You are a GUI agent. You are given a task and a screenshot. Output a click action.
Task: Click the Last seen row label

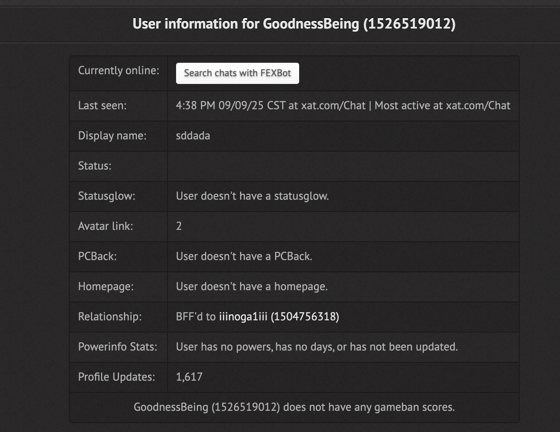pyautogui.click(x=102, y=106)
